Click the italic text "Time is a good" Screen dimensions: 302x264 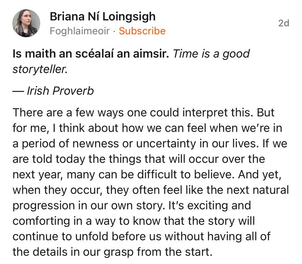pyautogui.click(x=211, y=54)
